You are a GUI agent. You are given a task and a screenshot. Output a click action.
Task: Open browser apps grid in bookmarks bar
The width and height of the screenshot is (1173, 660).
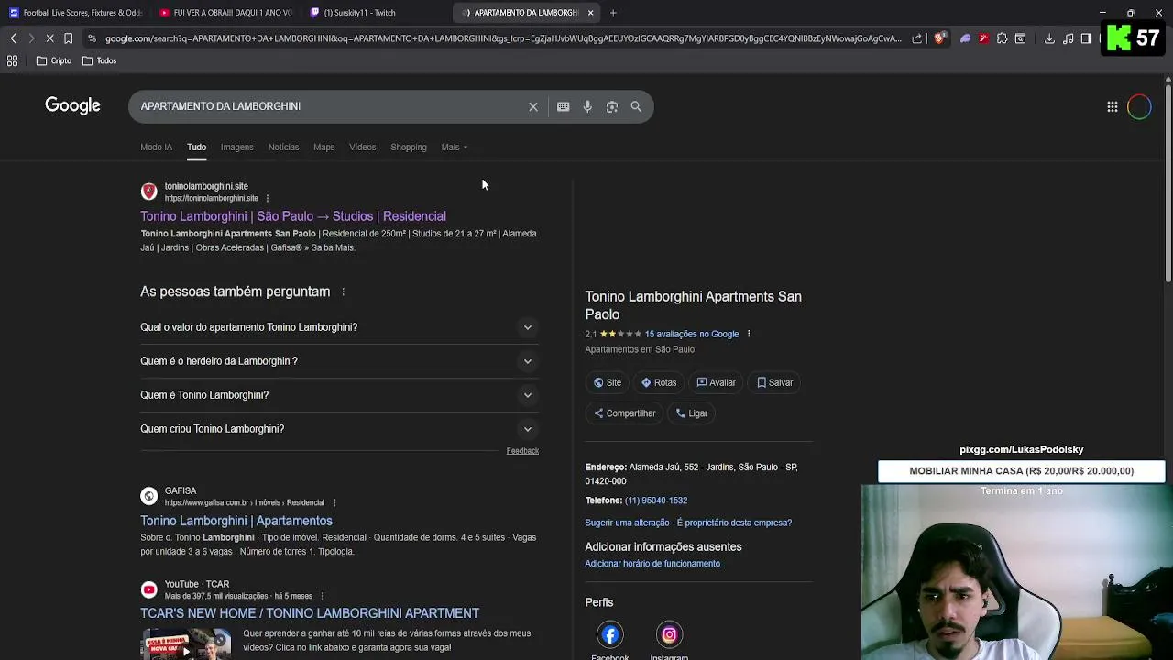[13, 60]
